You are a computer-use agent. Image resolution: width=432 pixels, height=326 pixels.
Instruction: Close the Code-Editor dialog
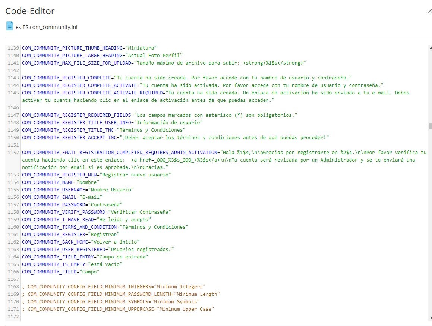(x=429, y=11)
